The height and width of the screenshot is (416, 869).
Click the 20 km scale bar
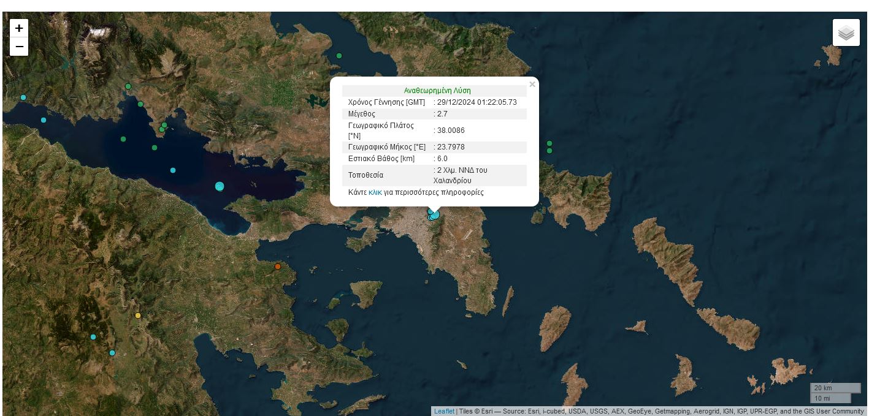click(x=835, y=388)
